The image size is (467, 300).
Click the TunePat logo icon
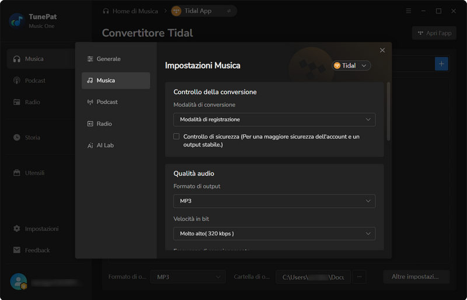(17, 21)
